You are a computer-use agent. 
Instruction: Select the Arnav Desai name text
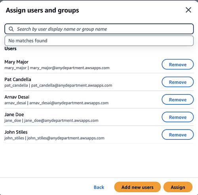17,97
